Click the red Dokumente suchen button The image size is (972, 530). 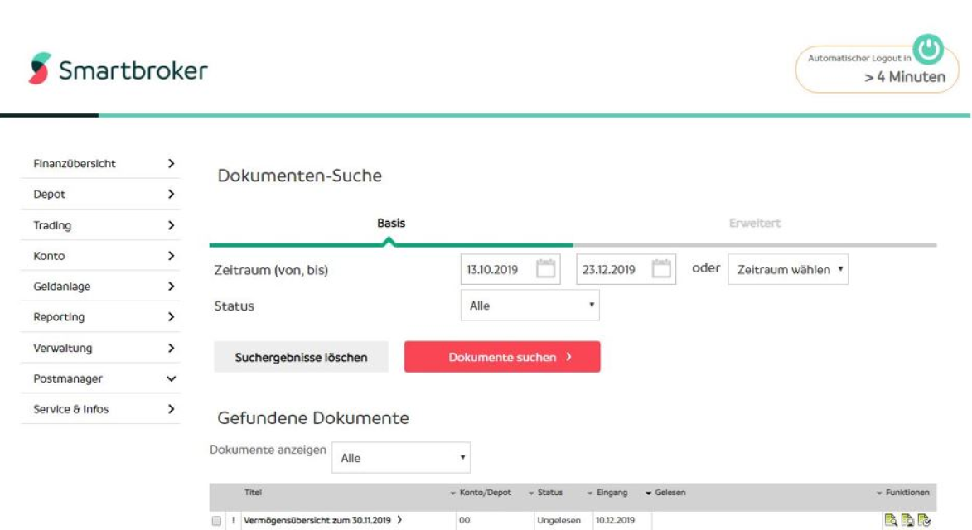pyautogui.click(x=502, y=357)
